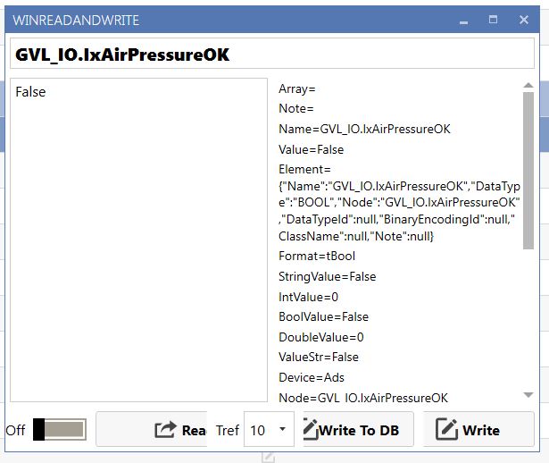Click the Note= line

(x=296, y=109)
